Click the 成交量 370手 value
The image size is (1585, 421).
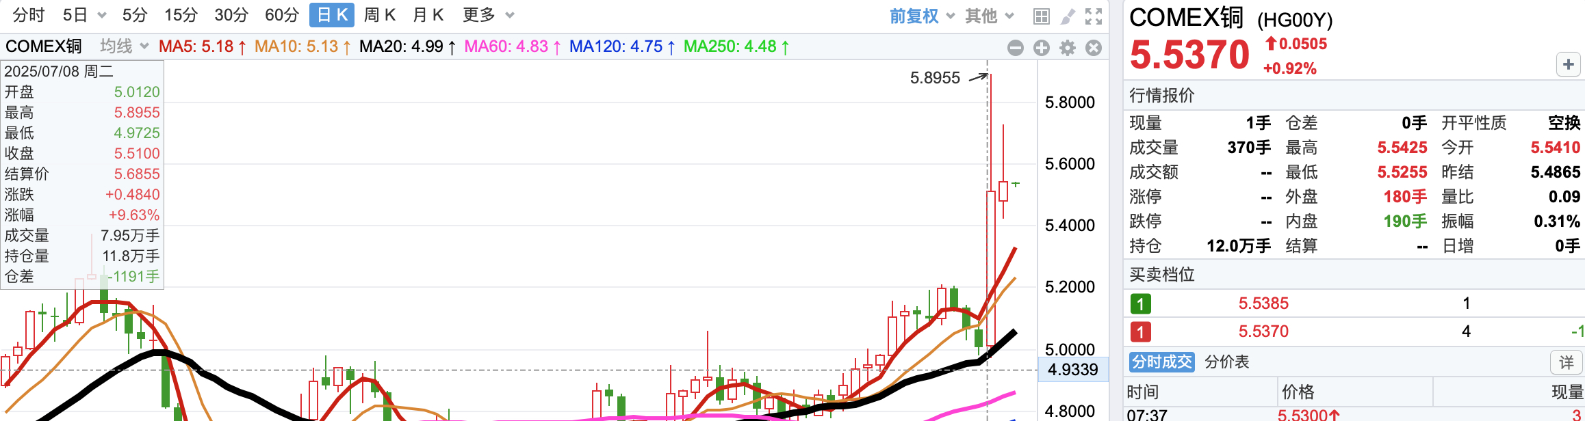point(1249,148)
